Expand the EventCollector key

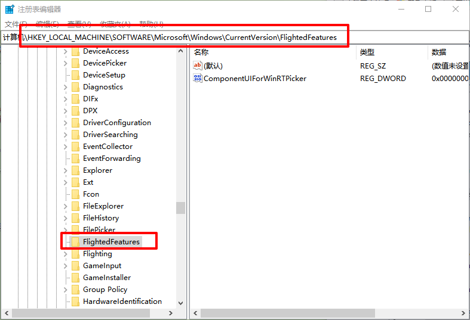pyautogui.click(x=65, y=147)
